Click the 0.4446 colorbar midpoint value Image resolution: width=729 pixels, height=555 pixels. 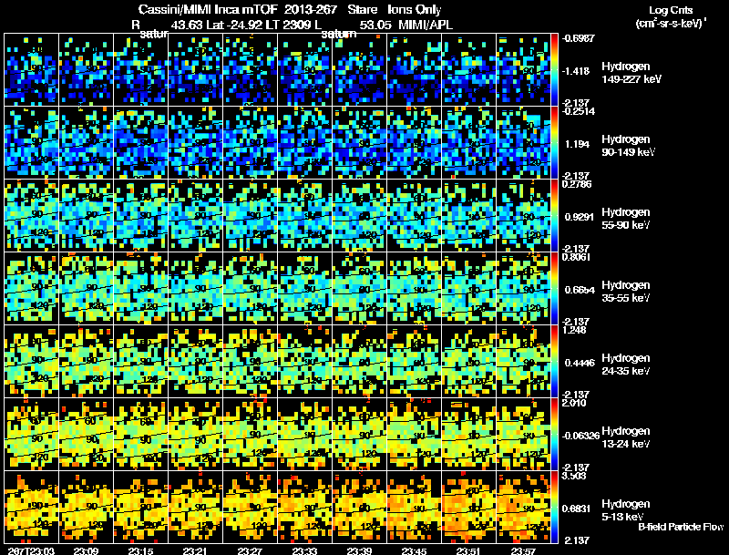[580, 363]
